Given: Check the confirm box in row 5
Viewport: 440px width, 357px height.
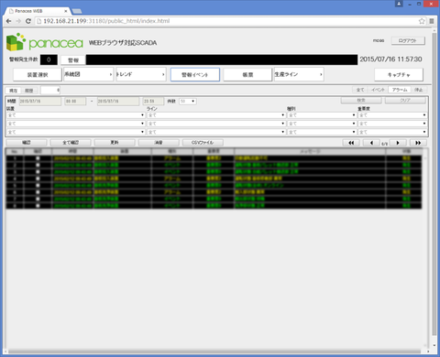Looking at the screenshot, I should pos(38,185).
